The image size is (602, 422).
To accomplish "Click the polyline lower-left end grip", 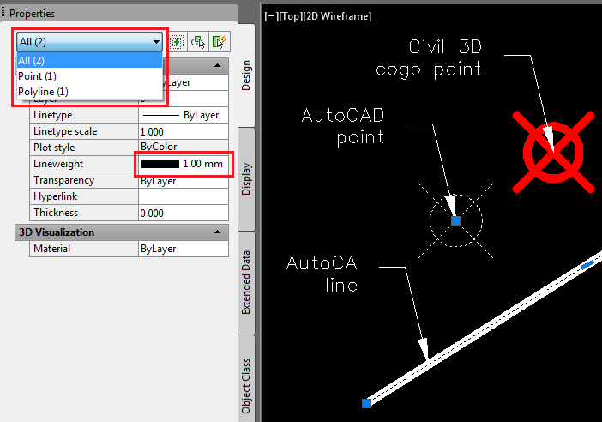I will click(x=367, y=403).
